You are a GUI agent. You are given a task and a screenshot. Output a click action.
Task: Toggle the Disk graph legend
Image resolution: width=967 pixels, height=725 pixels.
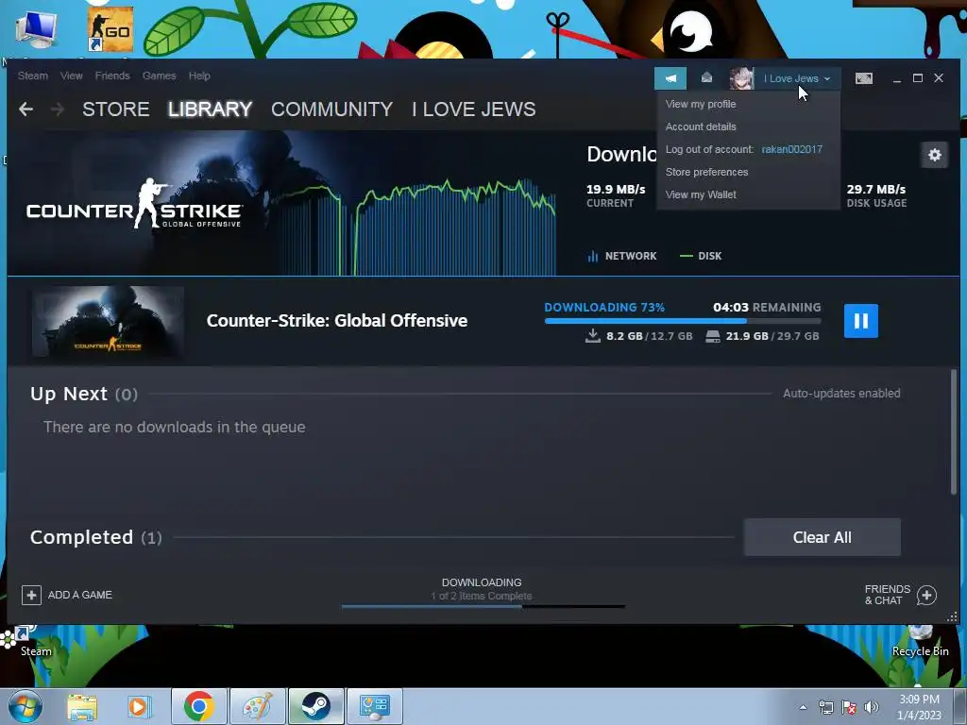(x=701, y=256)
